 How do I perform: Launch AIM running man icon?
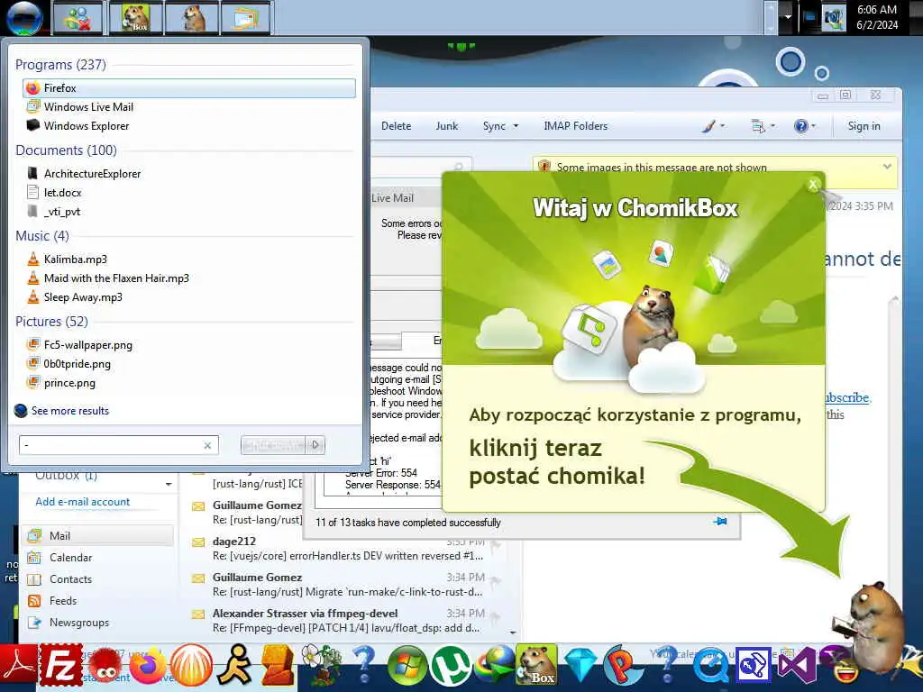pos(235,665)
